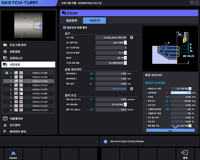Click the blue down chevron scroll arrow
The height and width of the screenshot is (160, 200).
tap(175, 126)
